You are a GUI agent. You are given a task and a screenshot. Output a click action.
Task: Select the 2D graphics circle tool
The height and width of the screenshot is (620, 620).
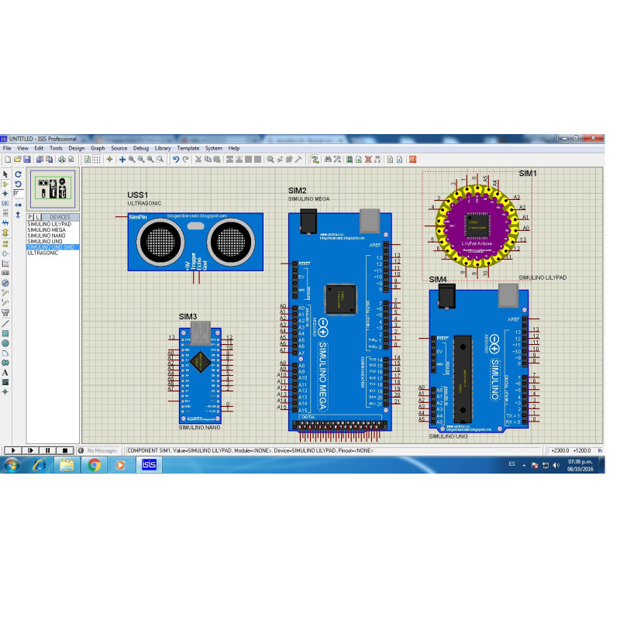click(5, 343)
